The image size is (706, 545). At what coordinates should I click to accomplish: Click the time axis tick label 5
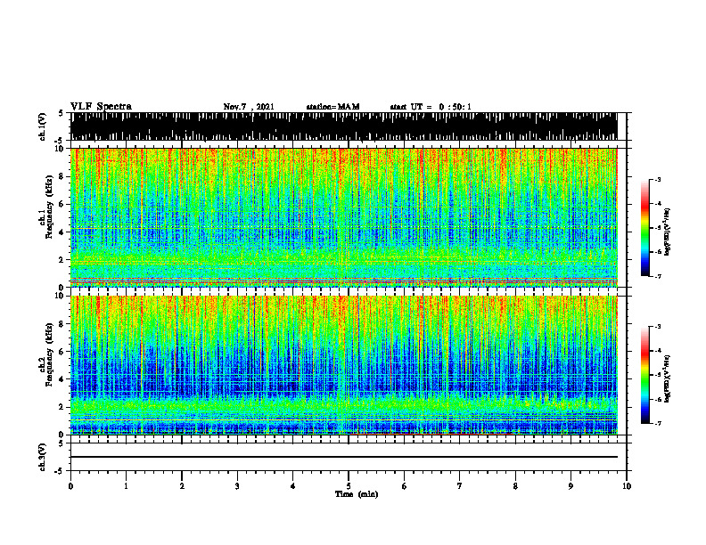349,486
